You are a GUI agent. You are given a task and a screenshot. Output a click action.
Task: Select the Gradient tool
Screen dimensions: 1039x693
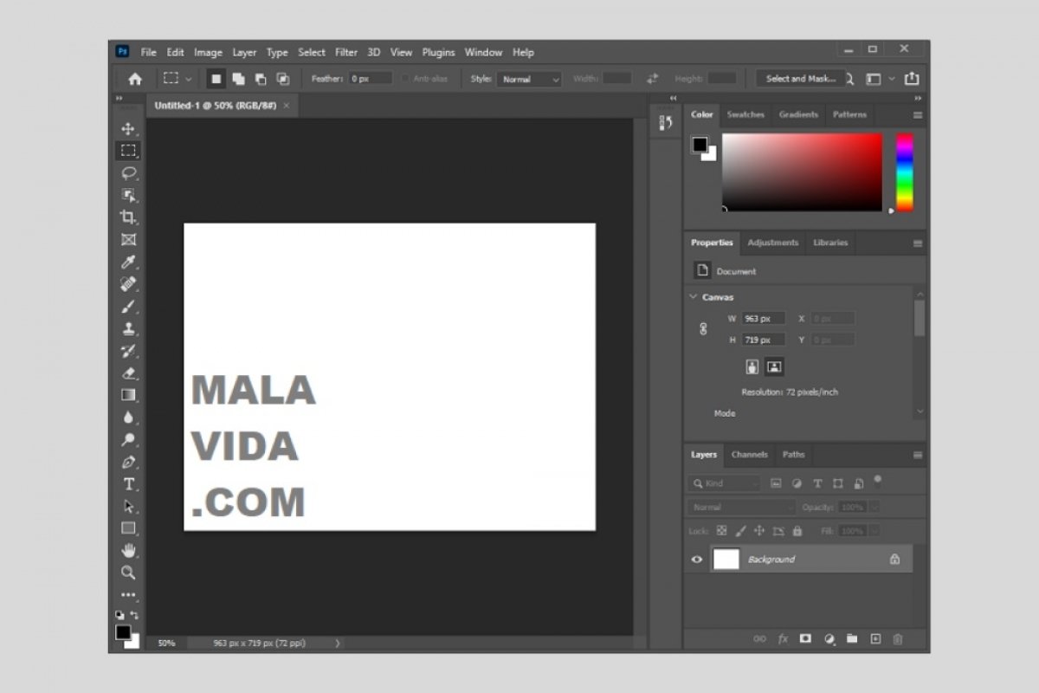[x=128, y=395]
